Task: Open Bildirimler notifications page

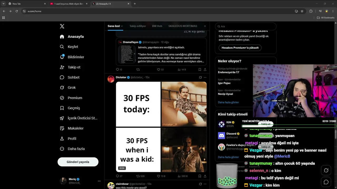Action: click(x=72, y=57)
